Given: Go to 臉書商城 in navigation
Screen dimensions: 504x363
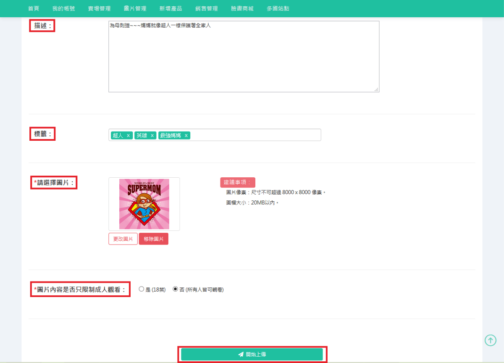Looking at the screenshot, I should (242, 8).
